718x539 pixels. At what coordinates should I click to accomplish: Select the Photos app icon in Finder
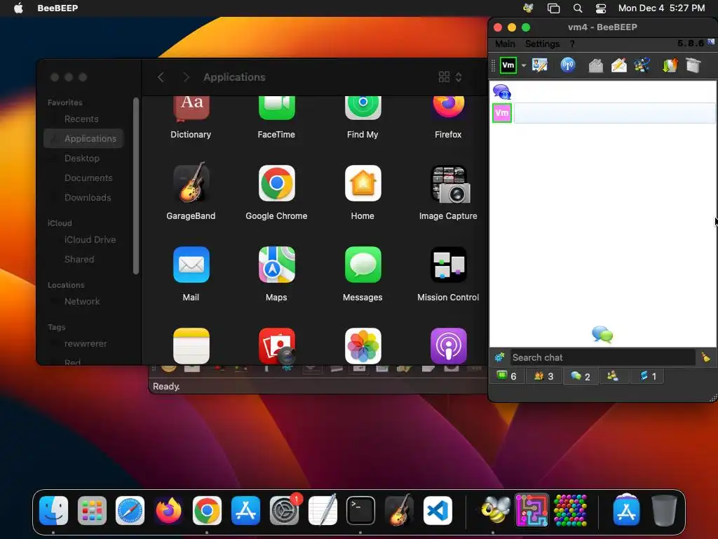pyautogui.click(x=363, y=345)
